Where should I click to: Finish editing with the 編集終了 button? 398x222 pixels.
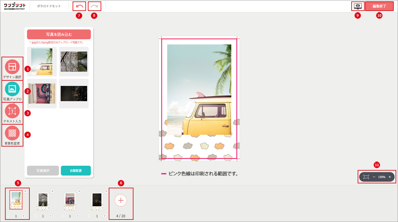click(379, 6)
